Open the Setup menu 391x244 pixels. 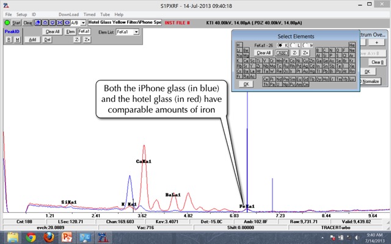click(21, 13)
